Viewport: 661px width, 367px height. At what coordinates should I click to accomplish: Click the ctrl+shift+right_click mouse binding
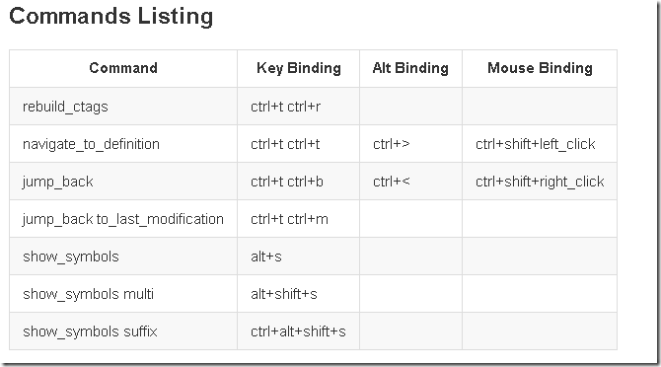[x=540, y=182]
